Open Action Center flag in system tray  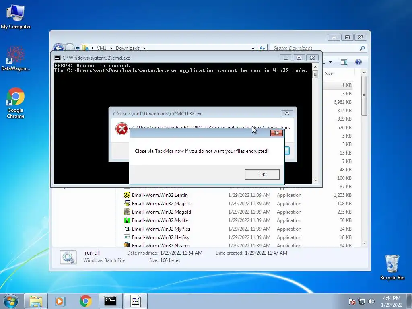352,301
